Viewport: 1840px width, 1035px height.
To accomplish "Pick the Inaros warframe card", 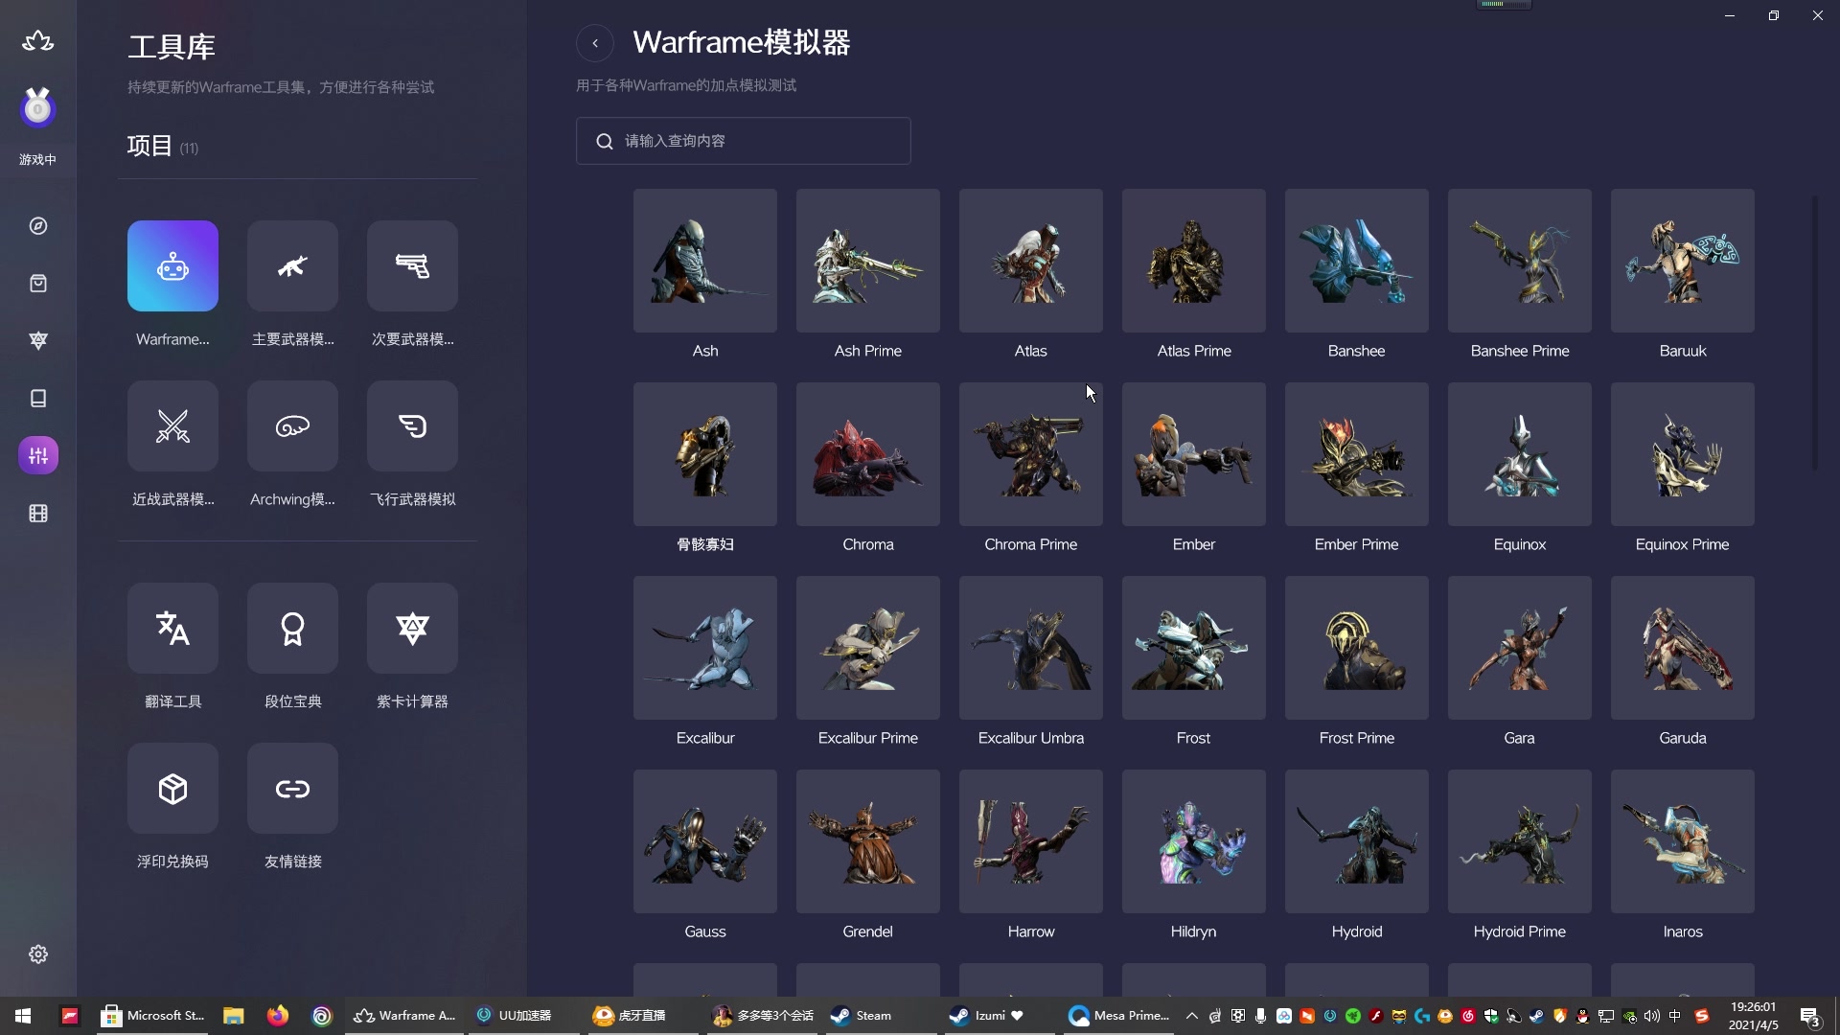I will [1683, 841].
